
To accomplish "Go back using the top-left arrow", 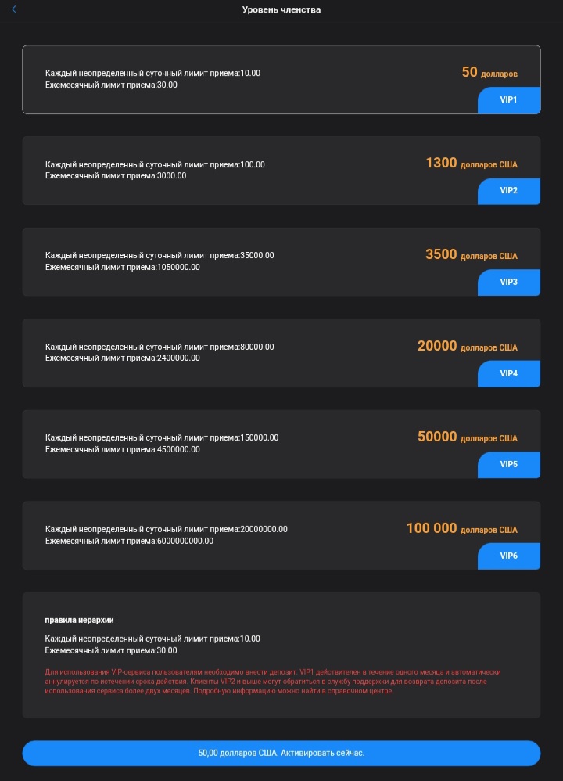I will point(13,9).
